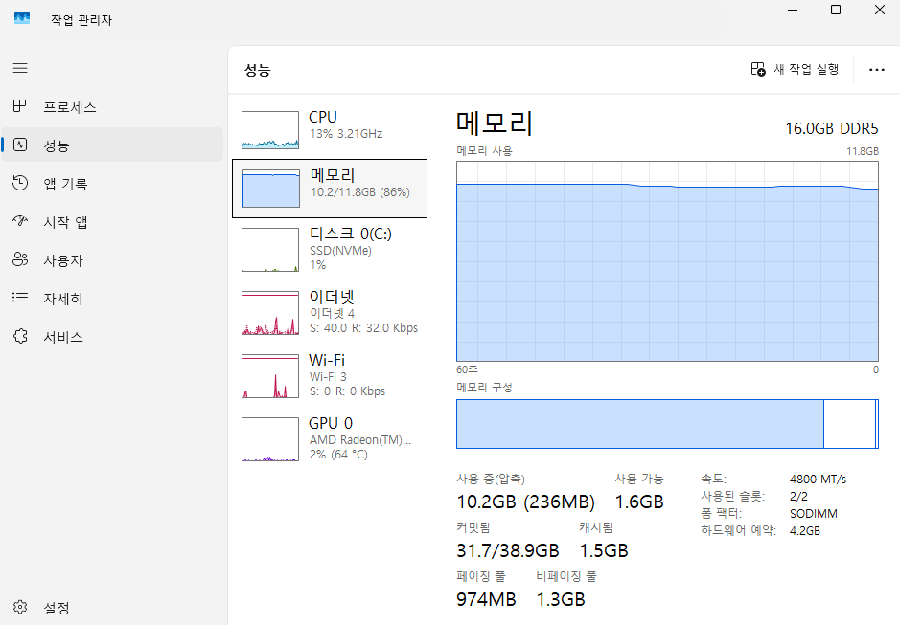
Task: Click 2/2 slots used value
Action: coord(798,496)
